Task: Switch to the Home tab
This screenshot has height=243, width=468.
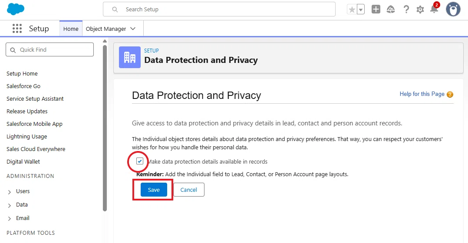Action: point(71,29)
